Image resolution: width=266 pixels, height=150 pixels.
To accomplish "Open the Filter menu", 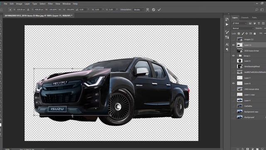I will [x=50, y=4].
